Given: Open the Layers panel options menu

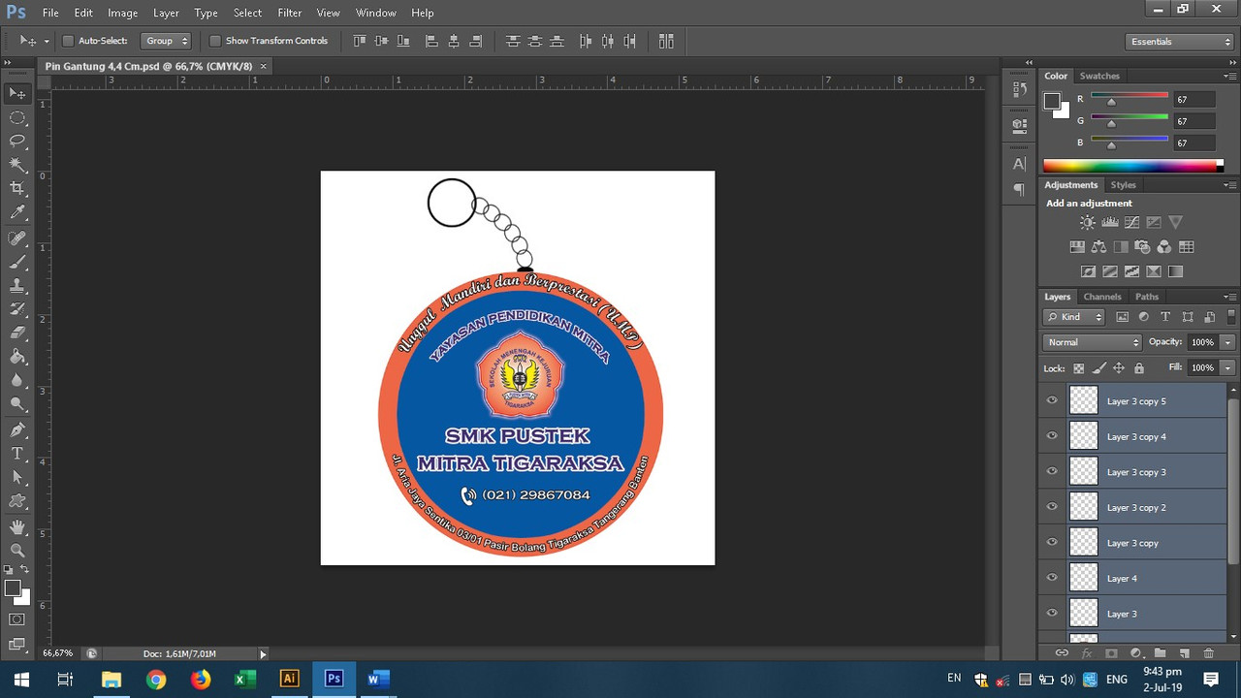Looking at the screenshot, I should 1229,297.
